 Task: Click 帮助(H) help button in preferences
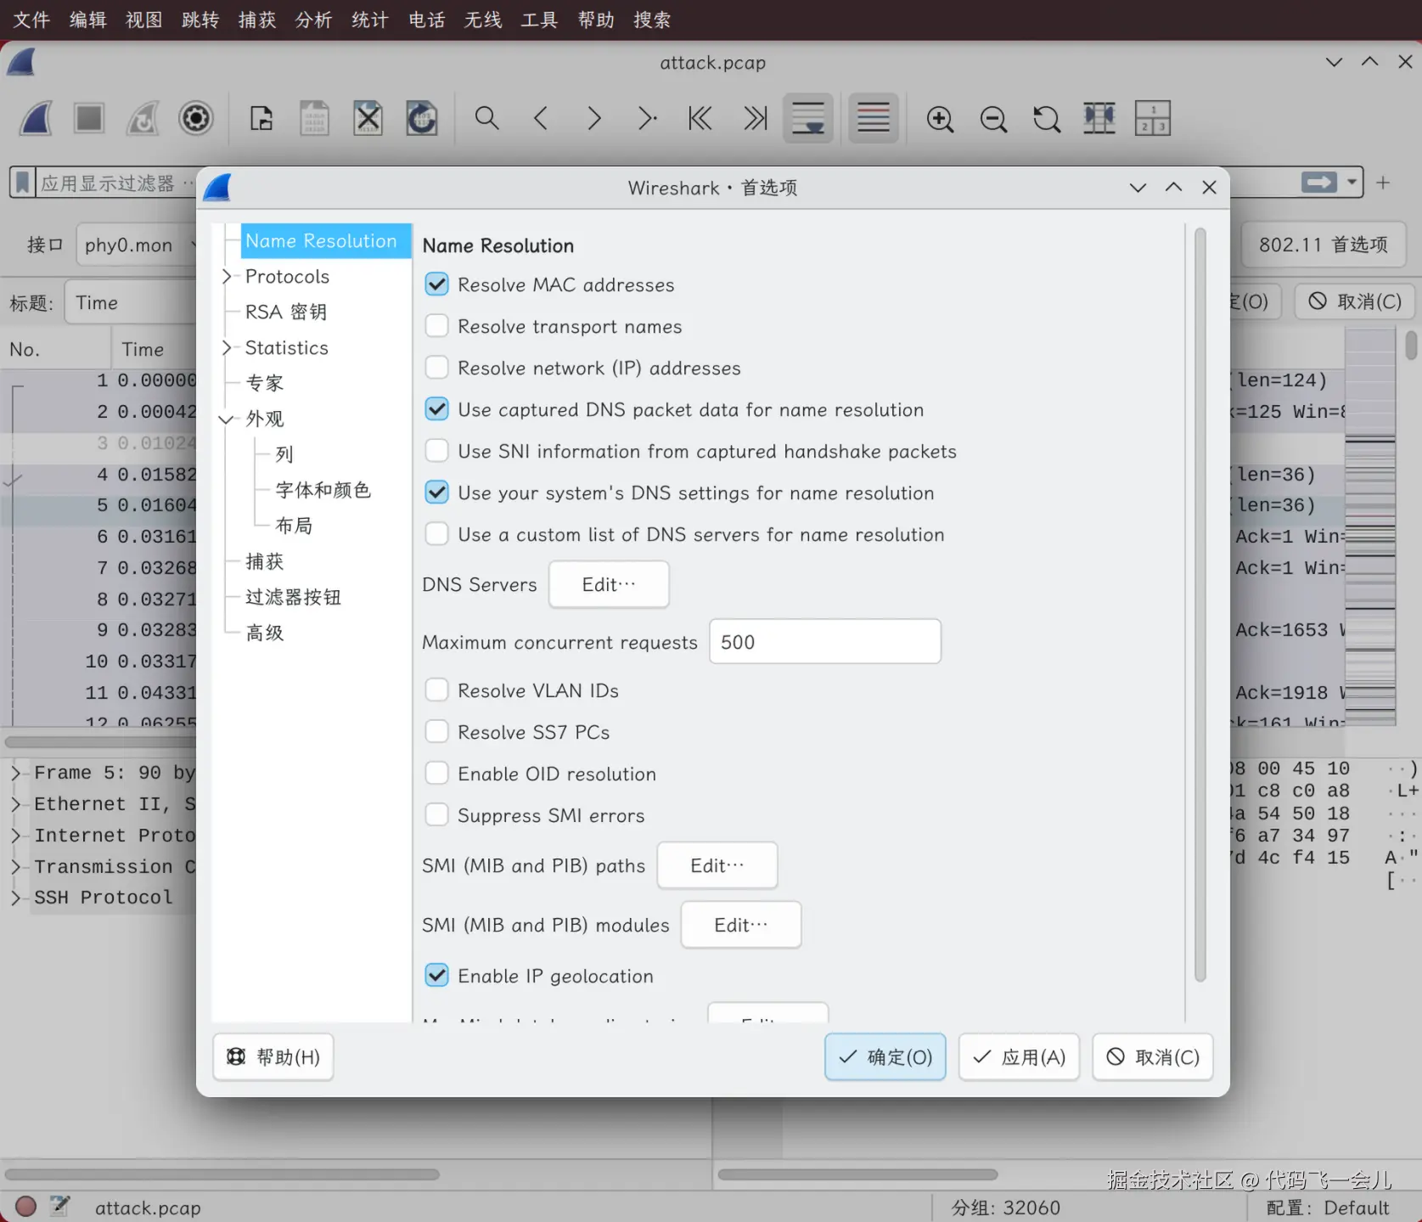[x=273, y=1056]
